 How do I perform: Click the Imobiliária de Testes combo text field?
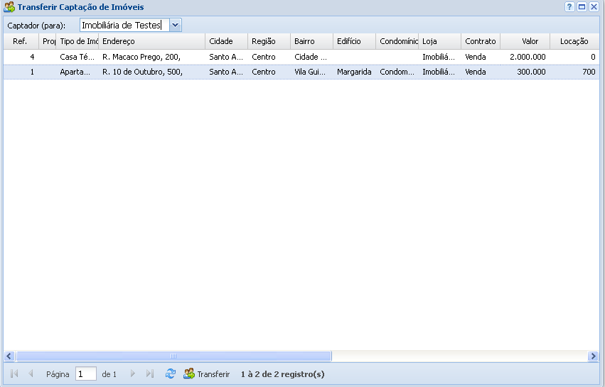(x=124, y=25)
